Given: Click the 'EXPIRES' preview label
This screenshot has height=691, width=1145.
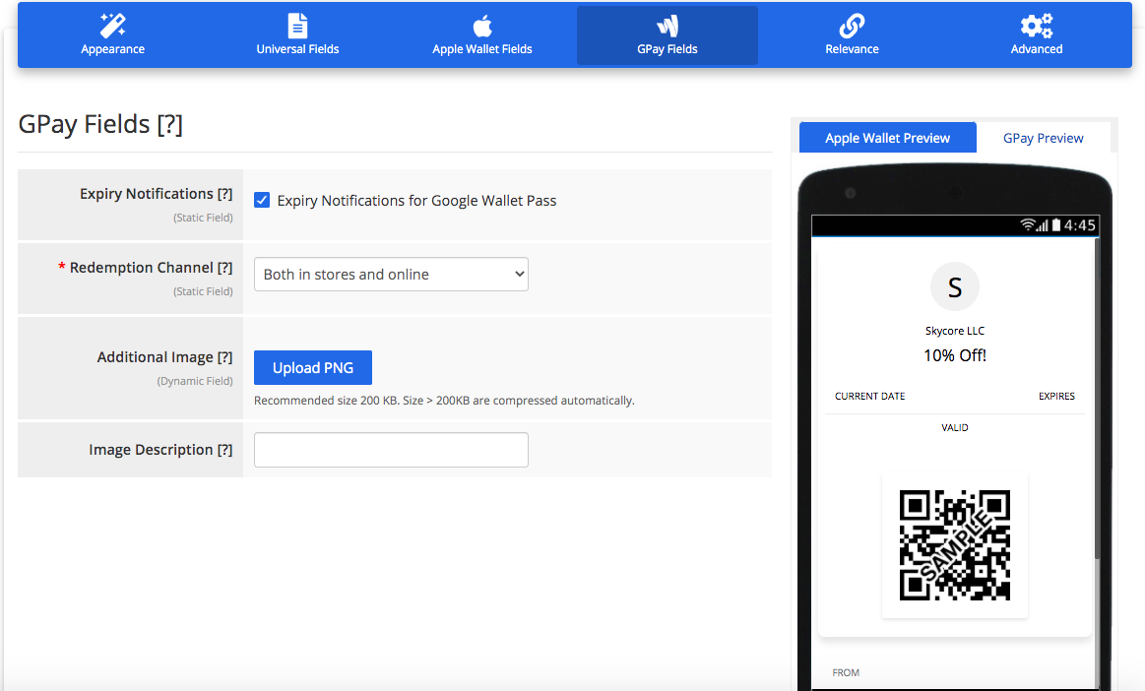Looking at the screenshot, I should pyautogui.click(x=1056, y=396).
